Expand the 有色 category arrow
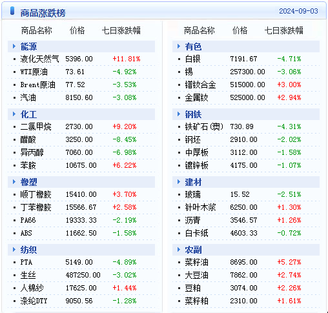Viewport: 328px width, 313px height. point(179,46)
